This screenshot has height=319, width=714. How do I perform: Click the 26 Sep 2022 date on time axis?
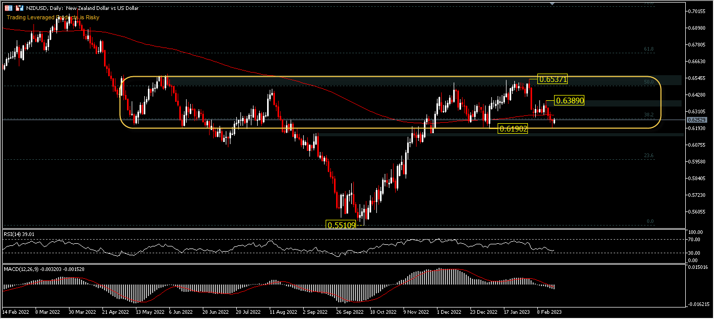pyautogui.click(x=350, y=312)
